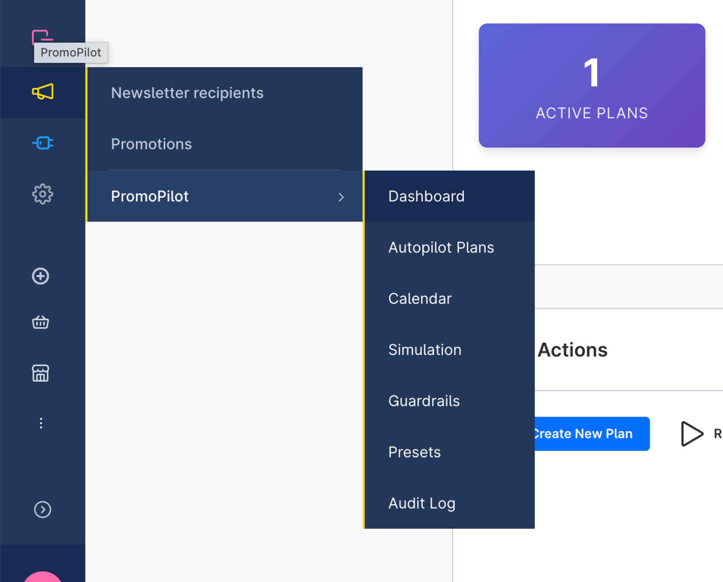
Task: Click the pink PromoPilot logo icon
Action: [41, 36]
